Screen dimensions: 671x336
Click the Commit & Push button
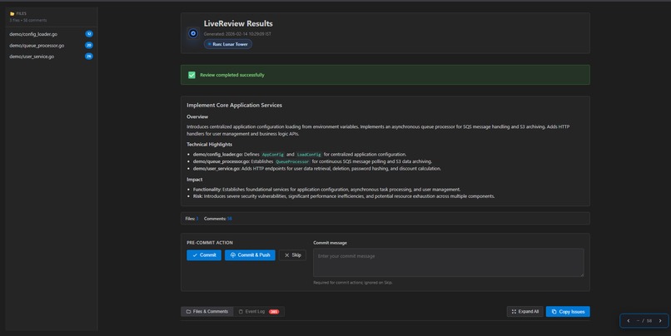tap(250, 255)
